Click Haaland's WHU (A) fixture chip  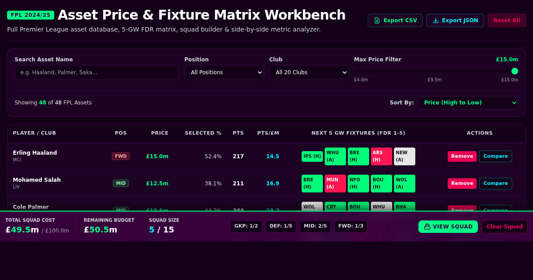click(335, 156)
